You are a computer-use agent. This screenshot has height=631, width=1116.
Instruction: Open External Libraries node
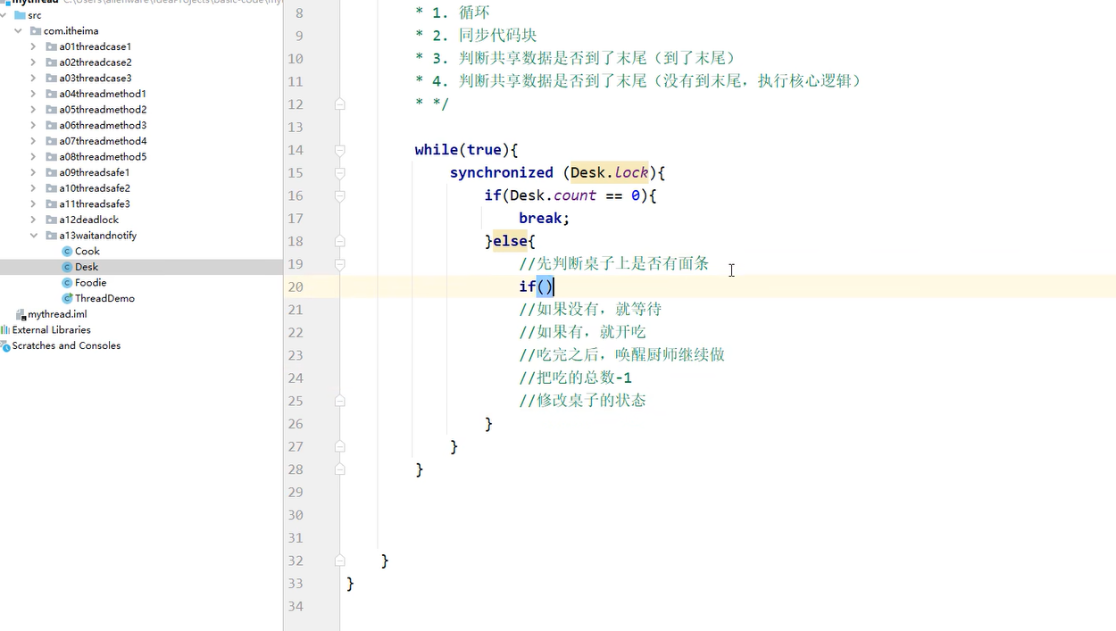point(52,330)
